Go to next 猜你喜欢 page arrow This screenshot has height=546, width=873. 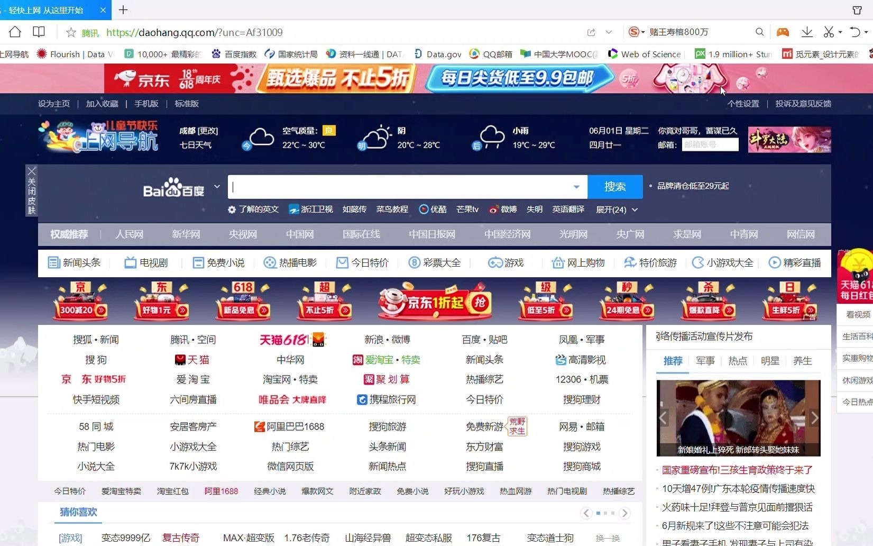625,513
